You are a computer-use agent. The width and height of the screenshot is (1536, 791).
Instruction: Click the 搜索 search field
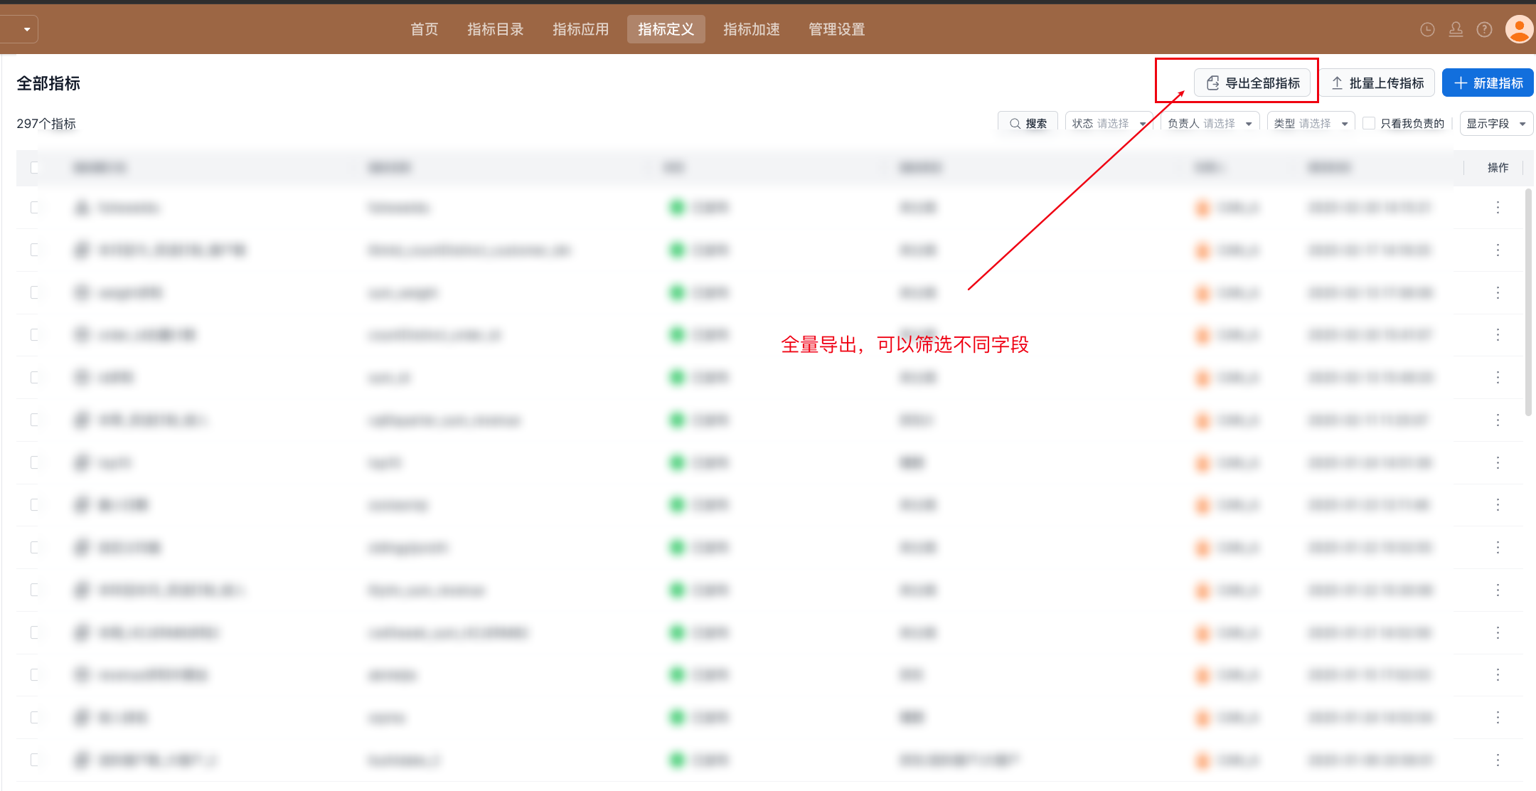pos(1028,123)
